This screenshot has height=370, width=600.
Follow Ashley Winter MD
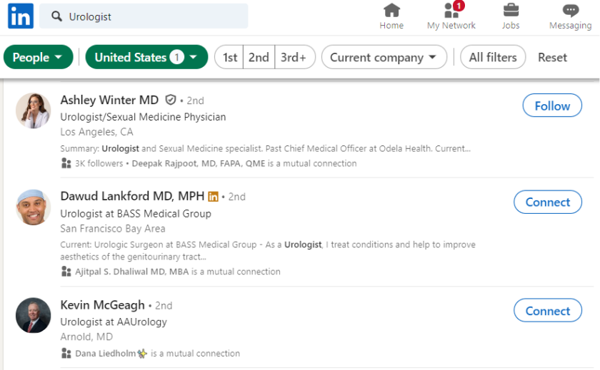[552, 106]
